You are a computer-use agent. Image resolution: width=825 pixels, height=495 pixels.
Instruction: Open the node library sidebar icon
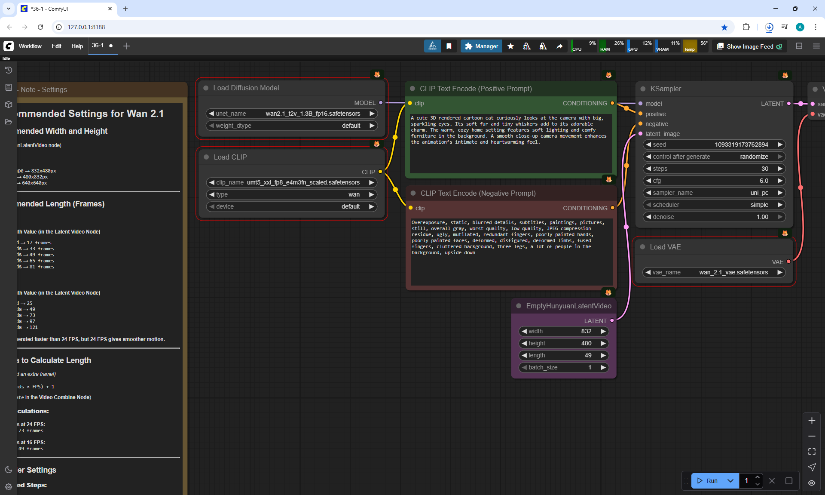(8, 87)
